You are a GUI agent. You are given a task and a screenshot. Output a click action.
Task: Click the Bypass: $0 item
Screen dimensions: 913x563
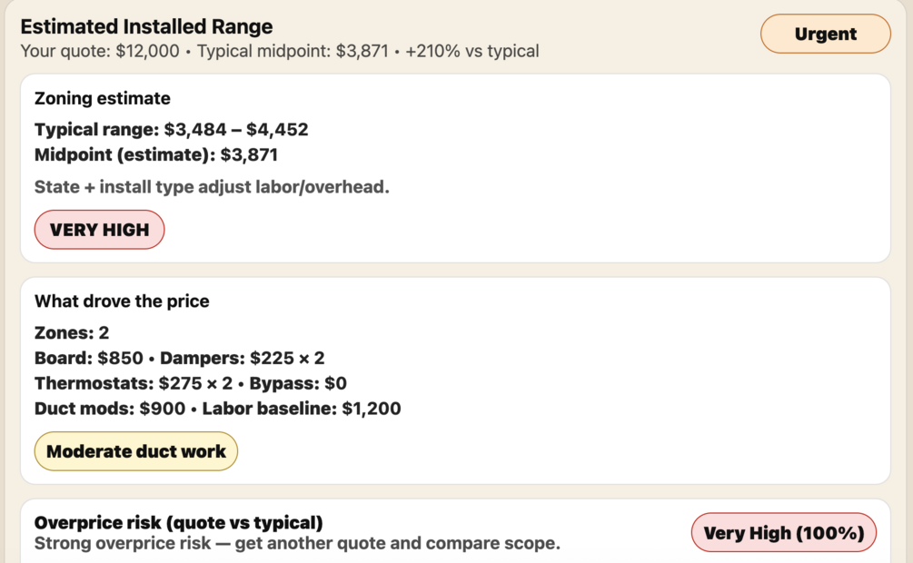(298, 383)
